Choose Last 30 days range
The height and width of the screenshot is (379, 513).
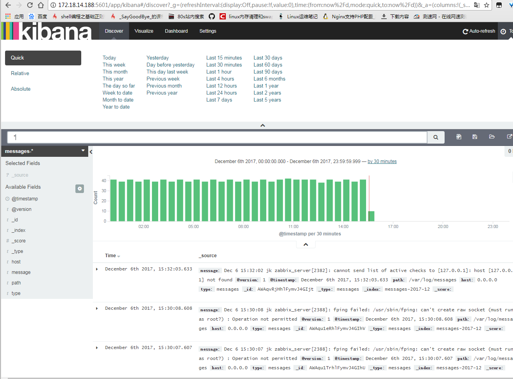point(268,58)
